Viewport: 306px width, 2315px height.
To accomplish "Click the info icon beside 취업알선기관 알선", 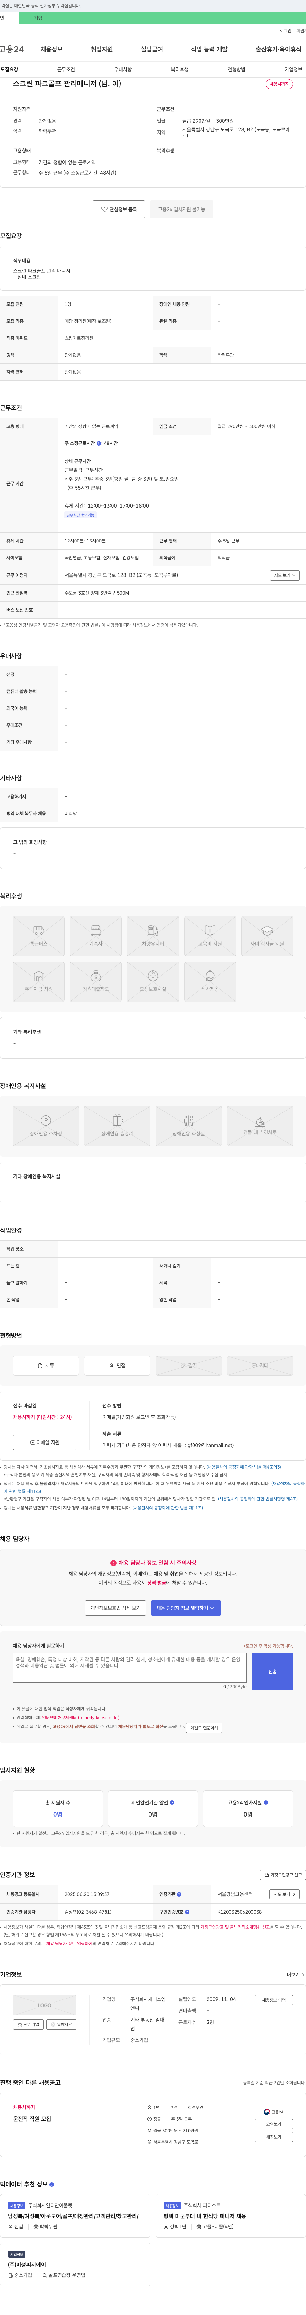I will pyautogui.click(x=172, y=1803).
